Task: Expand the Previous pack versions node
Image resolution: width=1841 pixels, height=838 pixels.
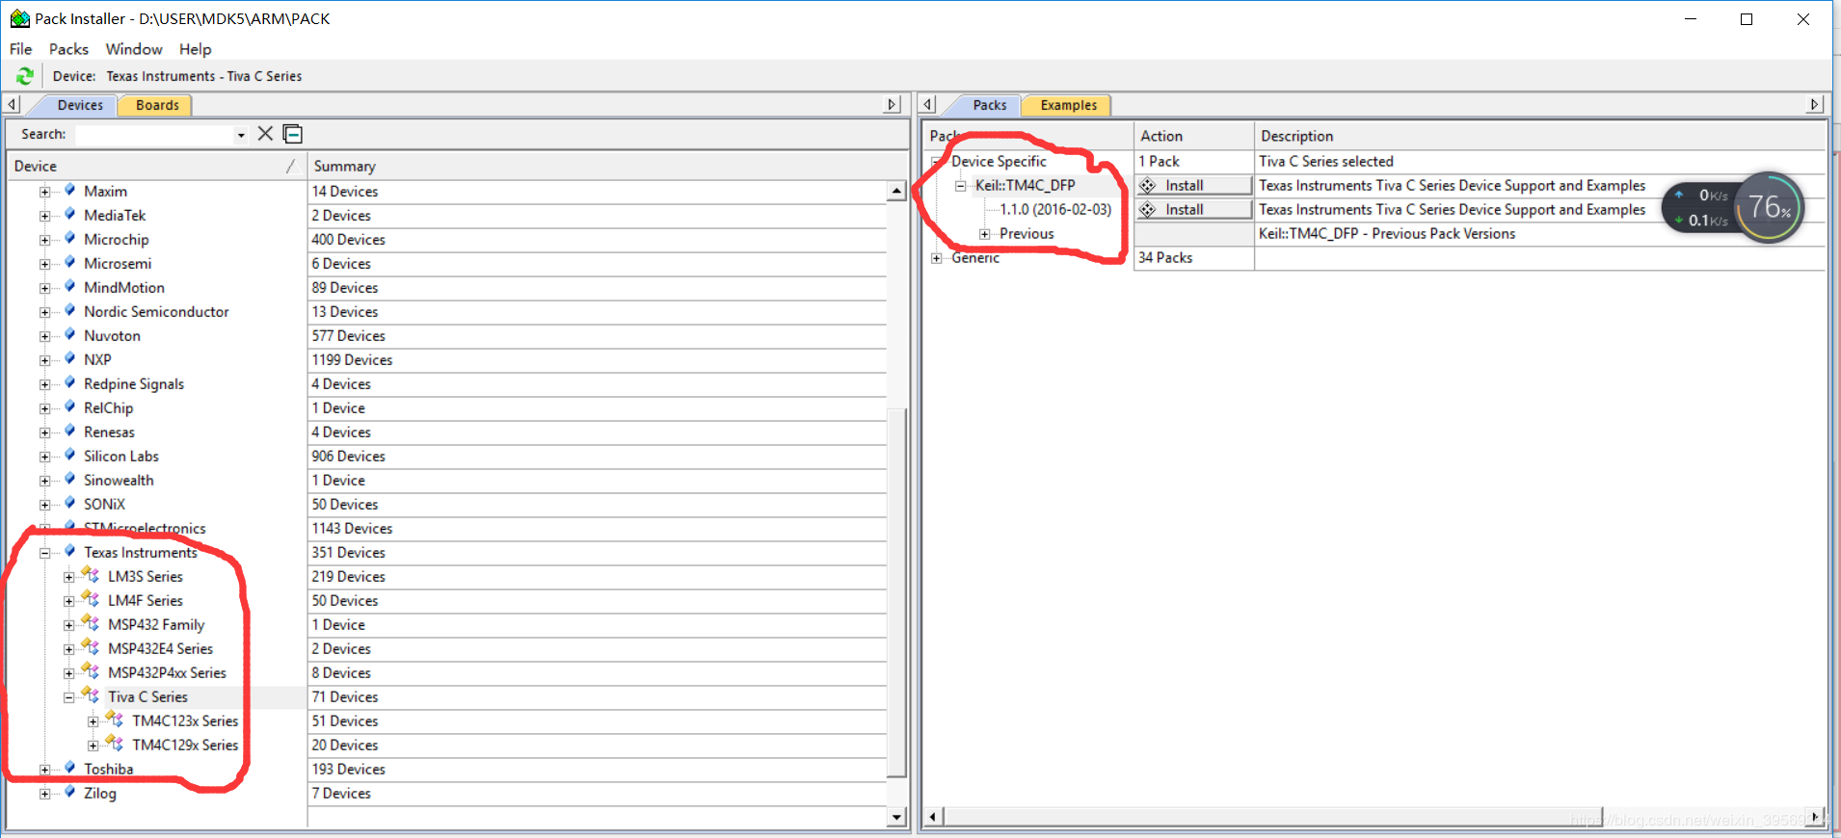Action: (984, 234)
